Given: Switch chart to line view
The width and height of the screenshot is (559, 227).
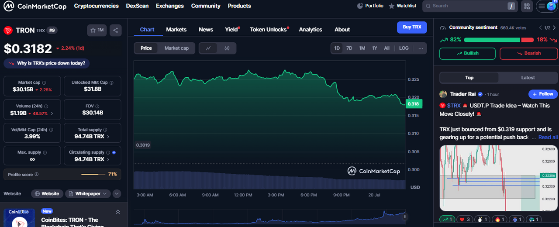Looking at the screenshot, I should tap(208, 48).
